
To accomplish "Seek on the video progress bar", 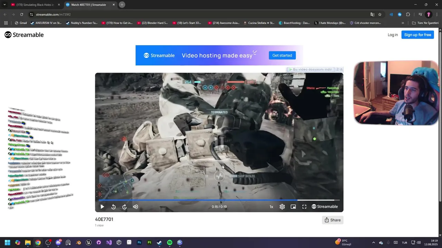I will 219,200.
